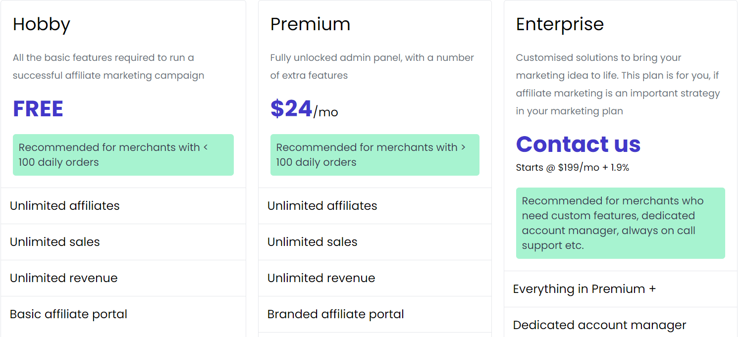The image size is (744, 337).
Task: Select the Basic affiliate portal feature
Action: 69,314
